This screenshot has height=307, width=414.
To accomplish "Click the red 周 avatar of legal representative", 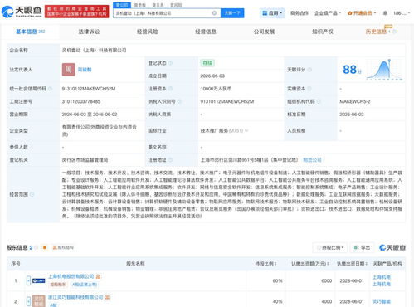I will 69,70.
